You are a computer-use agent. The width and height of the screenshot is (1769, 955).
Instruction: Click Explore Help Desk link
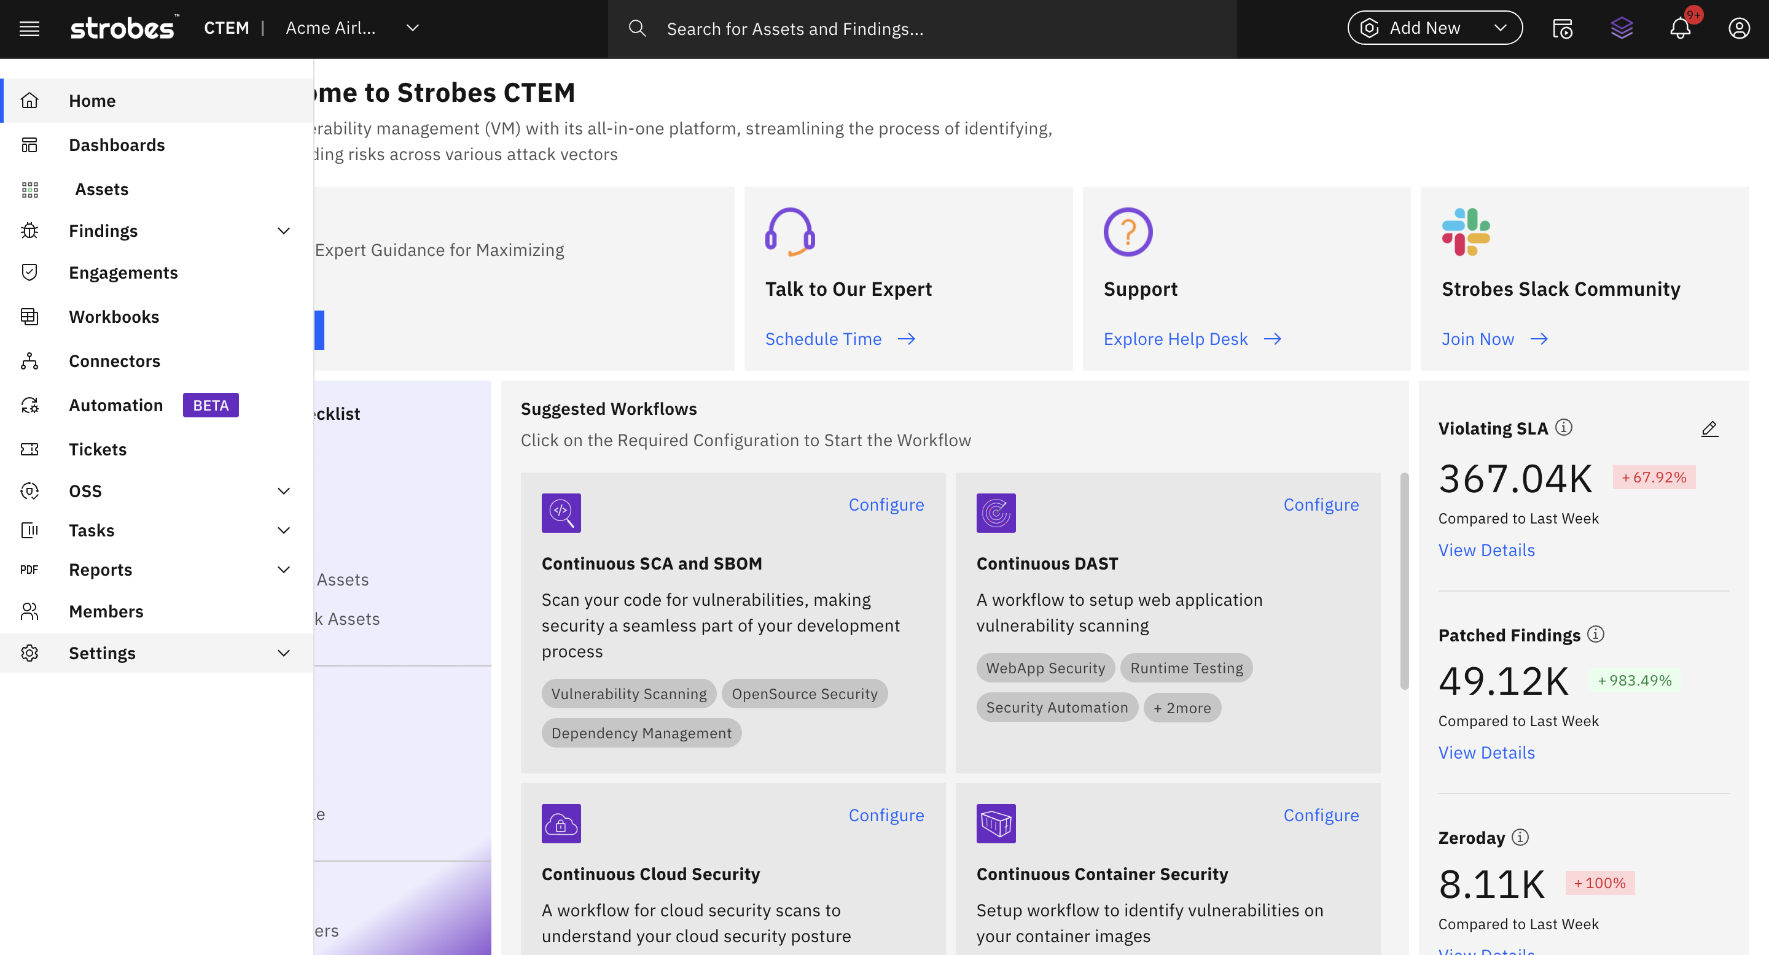[1192, 339]
